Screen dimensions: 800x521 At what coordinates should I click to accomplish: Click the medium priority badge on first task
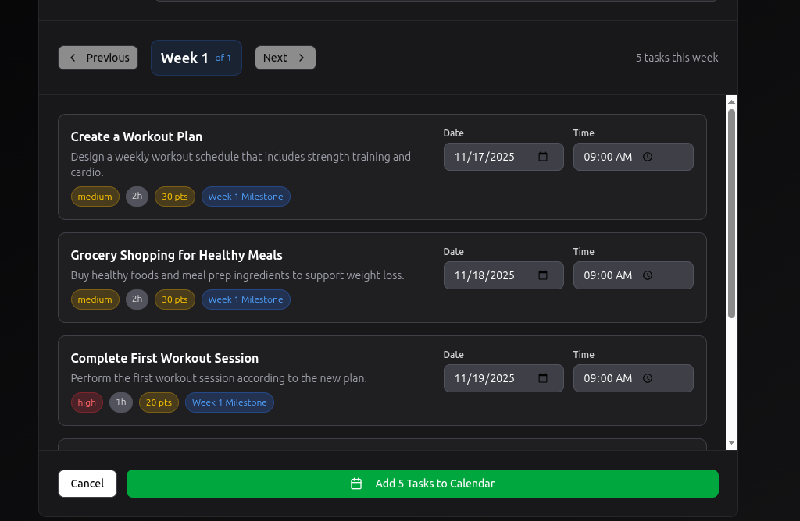[x=95, y=197]
